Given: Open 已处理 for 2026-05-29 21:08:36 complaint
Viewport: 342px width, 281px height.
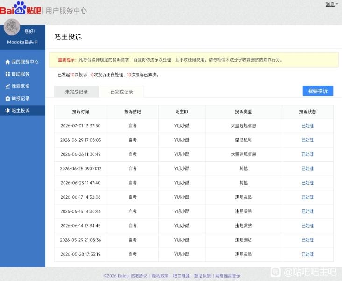Looking at the screenshot, I should coord(307,240).
